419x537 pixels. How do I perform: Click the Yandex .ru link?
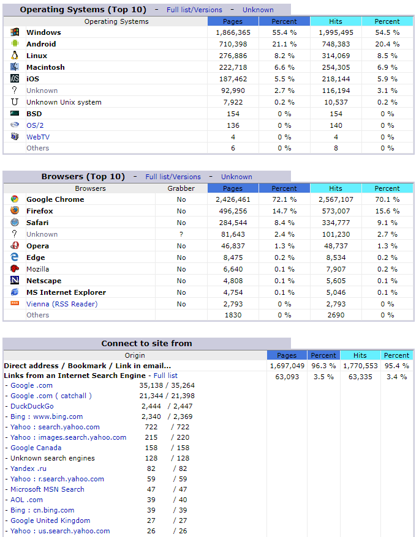[28, 468]
